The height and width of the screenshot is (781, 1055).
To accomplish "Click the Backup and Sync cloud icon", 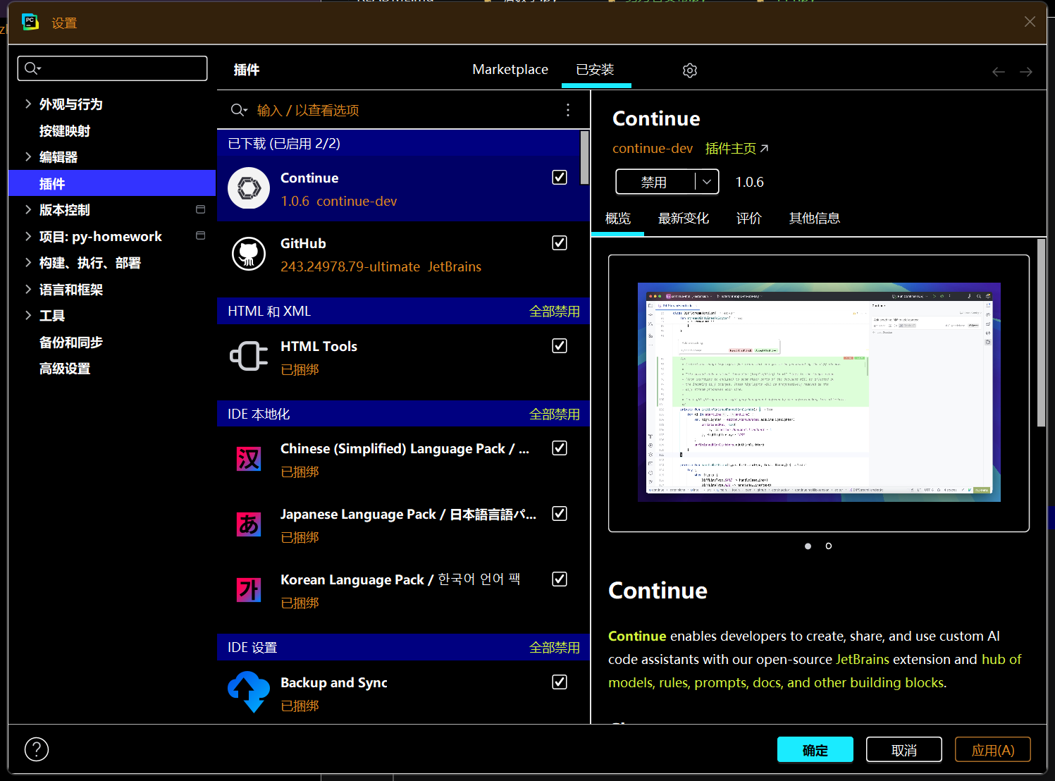I will (x=249, y=692).
